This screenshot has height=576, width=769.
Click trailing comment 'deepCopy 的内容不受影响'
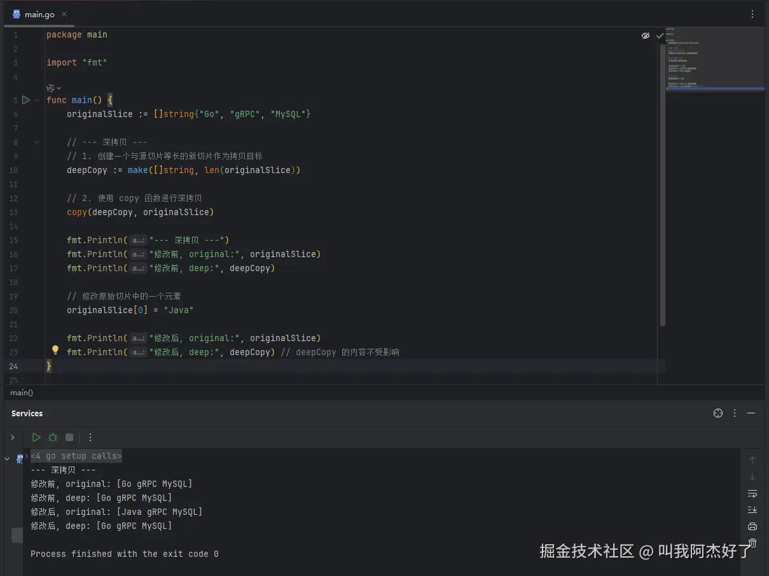(340, 352)
